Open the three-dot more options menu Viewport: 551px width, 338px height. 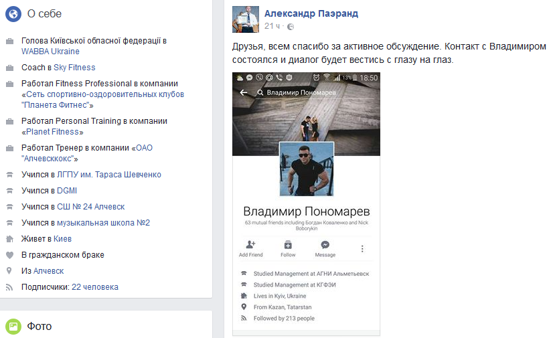tap(362, 248)
